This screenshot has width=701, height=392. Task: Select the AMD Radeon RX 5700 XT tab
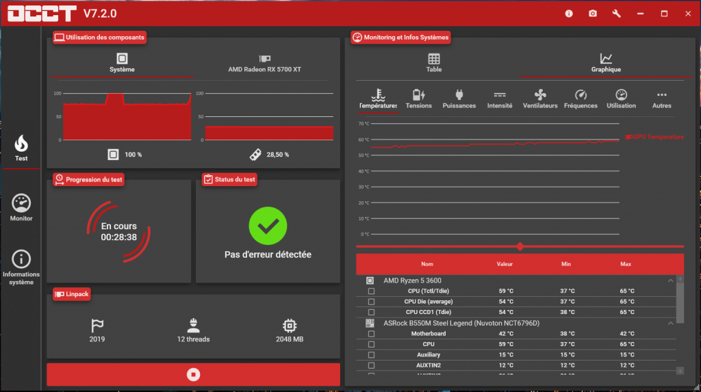tap(264, 63)
